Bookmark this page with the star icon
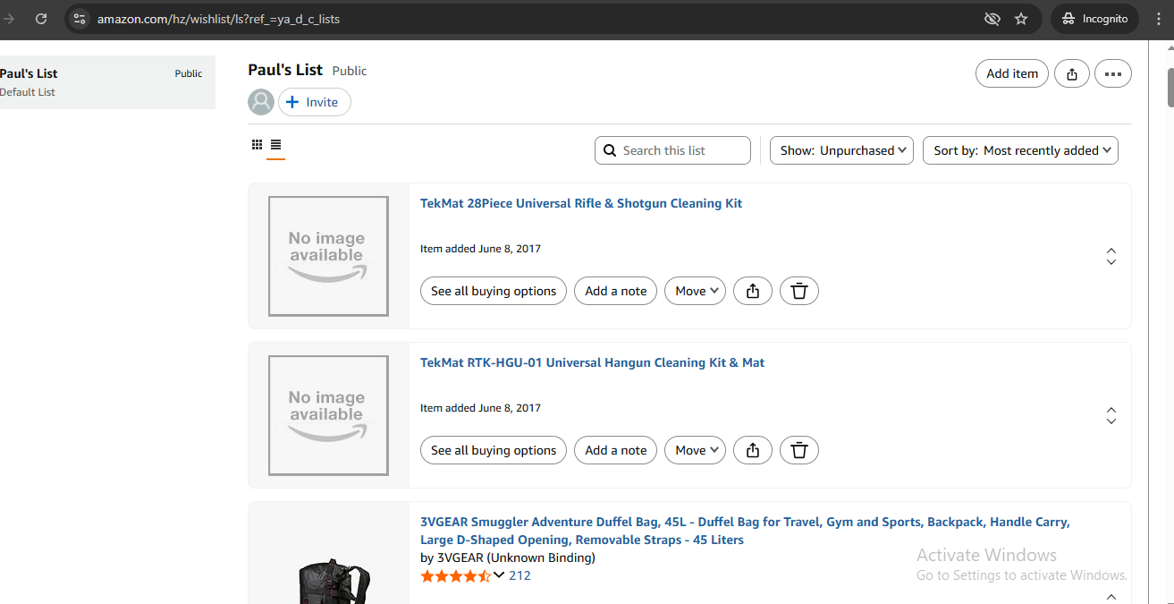Image resolution: width=1174 pixels, height=604 pixels. tap(1021, 19)
